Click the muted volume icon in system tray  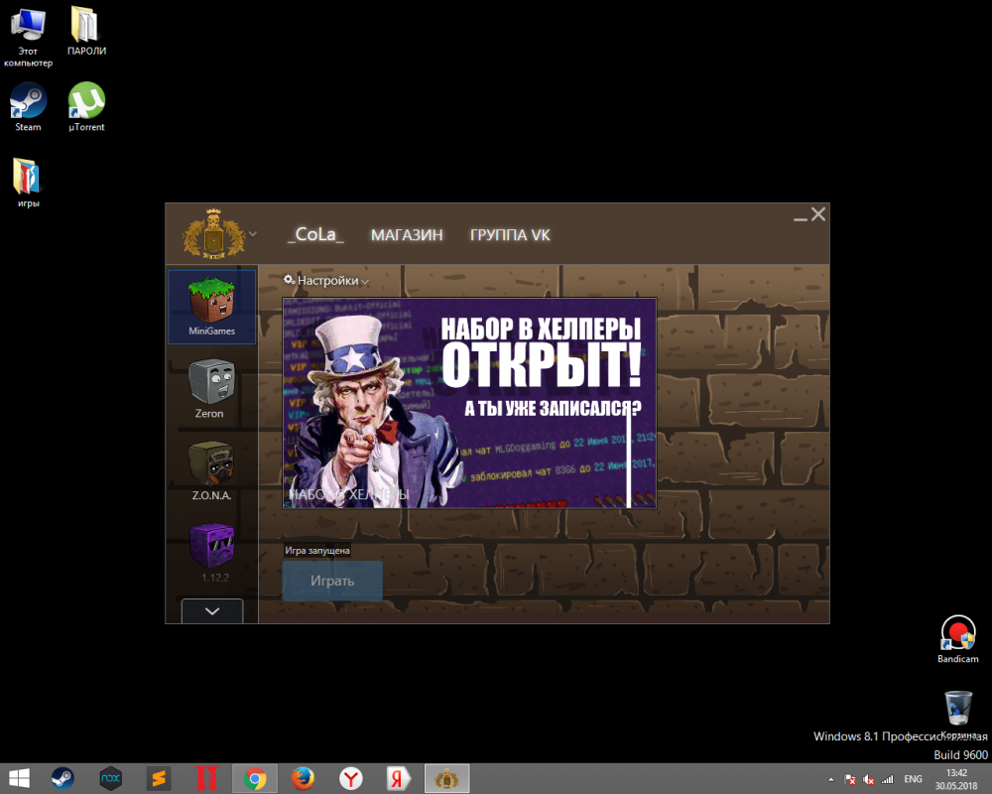(x=868, y=779)
